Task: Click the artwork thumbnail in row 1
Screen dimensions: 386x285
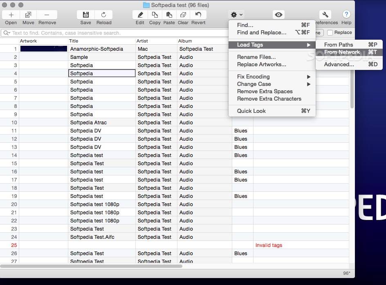Action: pyautogui.click(x=44, y=49)
